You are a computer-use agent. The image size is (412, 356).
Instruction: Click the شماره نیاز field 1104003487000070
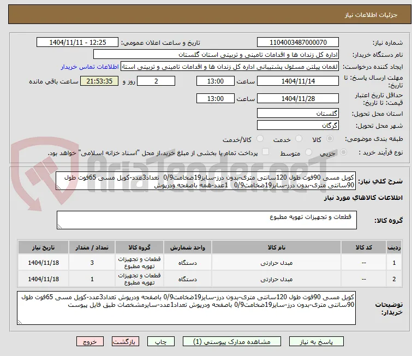pyautogui.click(x=298, y=43)
